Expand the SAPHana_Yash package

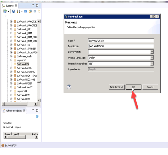point(11,56)
